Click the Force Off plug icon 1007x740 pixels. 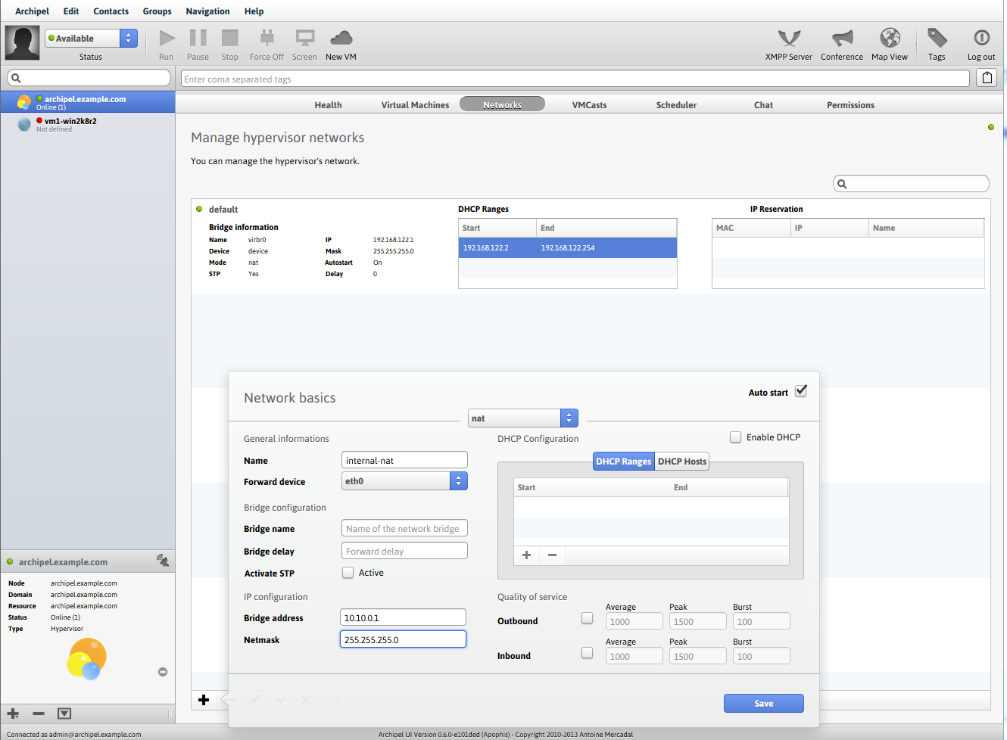pos(267,38)
